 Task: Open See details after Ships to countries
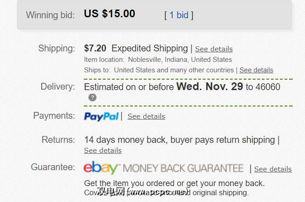click(x=256, y=70)
